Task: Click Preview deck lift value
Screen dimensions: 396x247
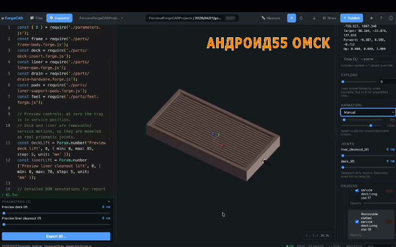Action: click(x=106, y=207)
